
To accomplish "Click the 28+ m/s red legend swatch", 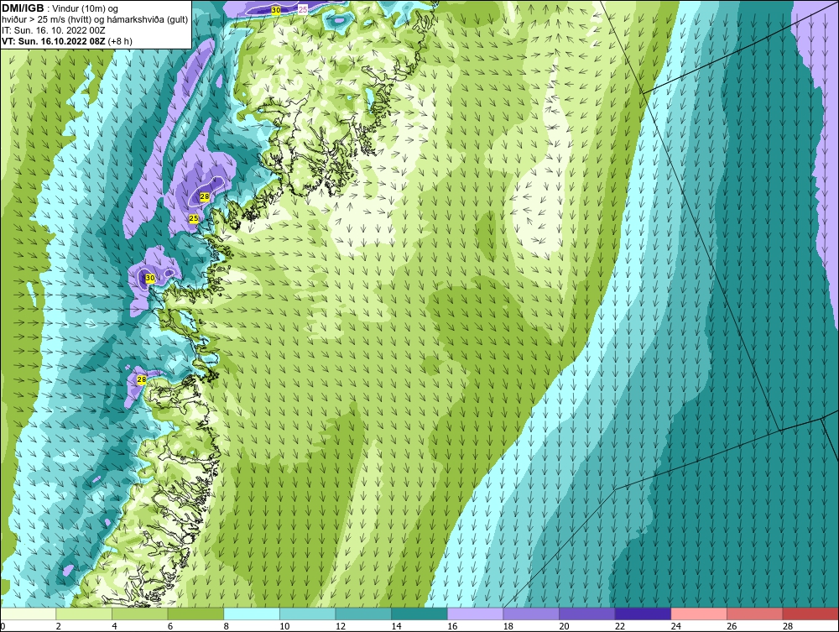I will coord(810,614).
